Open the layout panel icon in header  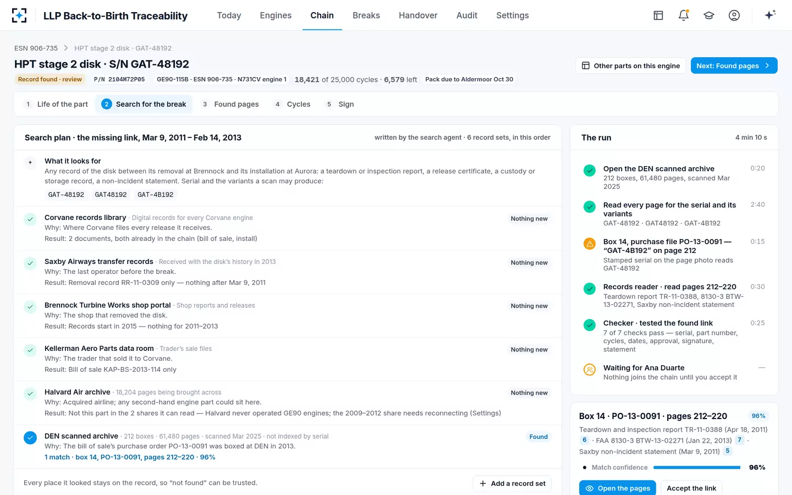point(658,15)
